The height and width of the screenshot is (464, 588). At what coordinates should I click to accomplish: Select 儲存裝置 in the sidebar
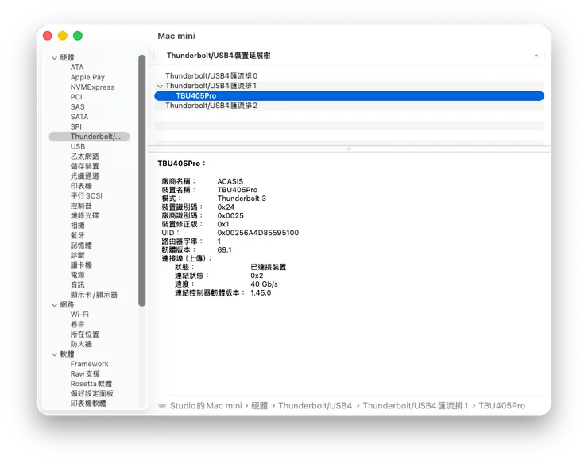click(85, 166)
